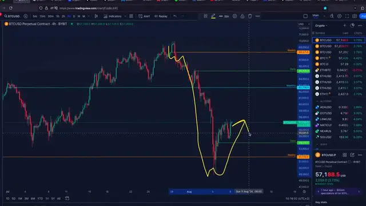
Task: Click the add-symbol compare plus icon
Action: tap(25, 16)
